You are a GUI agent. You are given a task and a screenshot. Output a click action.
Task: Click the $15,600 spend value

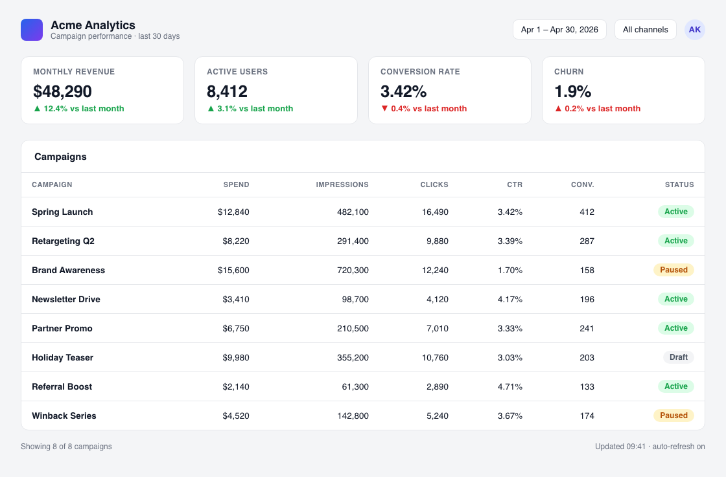tap(233, 271)
